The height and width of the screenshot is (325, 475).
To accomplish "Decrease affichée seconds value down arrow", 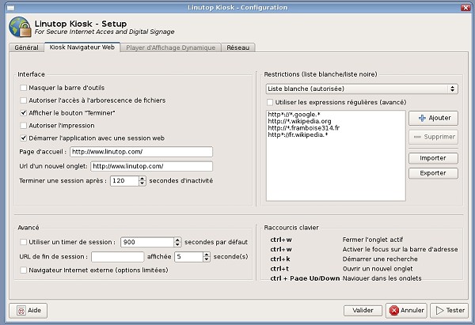I will 207,259.
